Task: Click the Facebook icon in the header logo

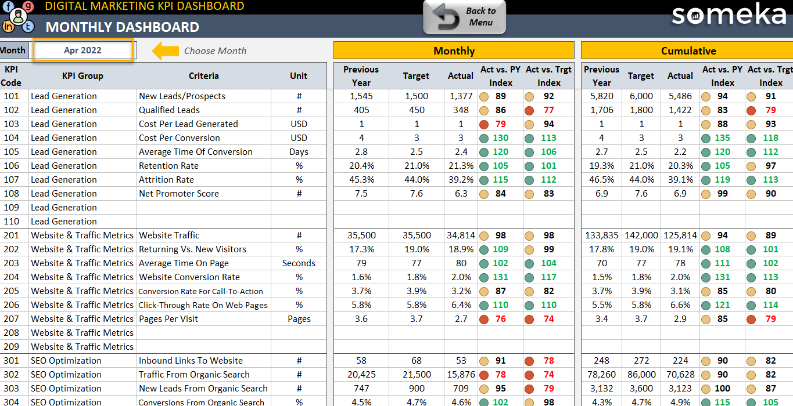Action: (9, 7)
